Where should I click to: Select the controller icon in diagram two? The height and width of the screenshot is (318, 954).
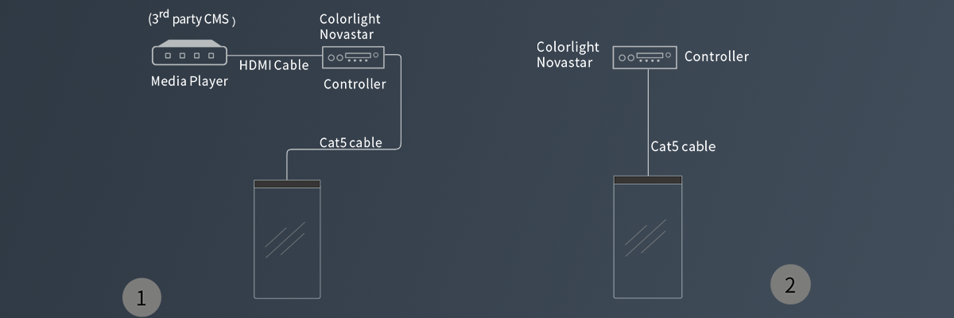(x=645, y=57)
